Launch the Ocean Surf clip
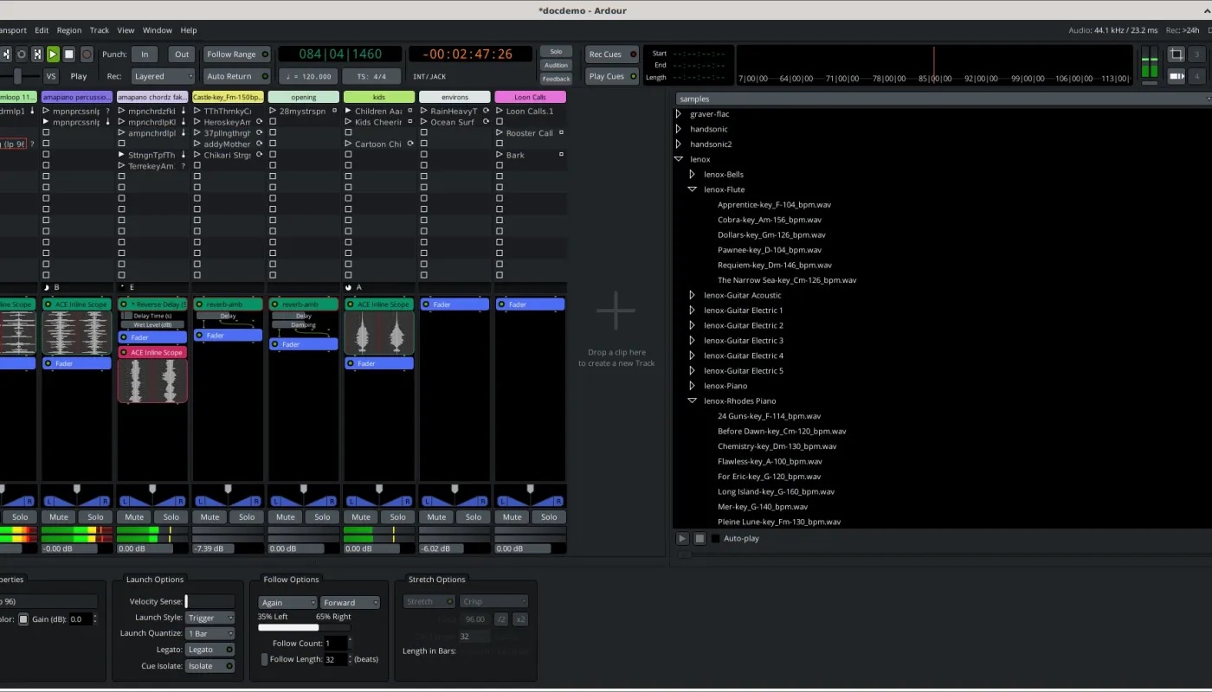Viewport: 1212px width, 692px height. tap(423, 122)
